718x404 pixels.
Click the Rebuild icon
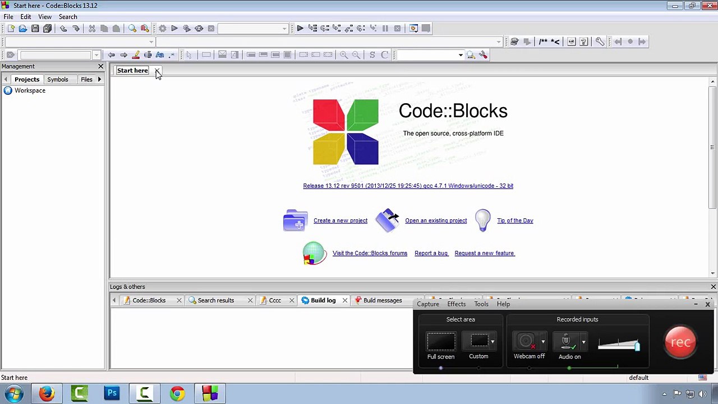[x=199, y=29]
